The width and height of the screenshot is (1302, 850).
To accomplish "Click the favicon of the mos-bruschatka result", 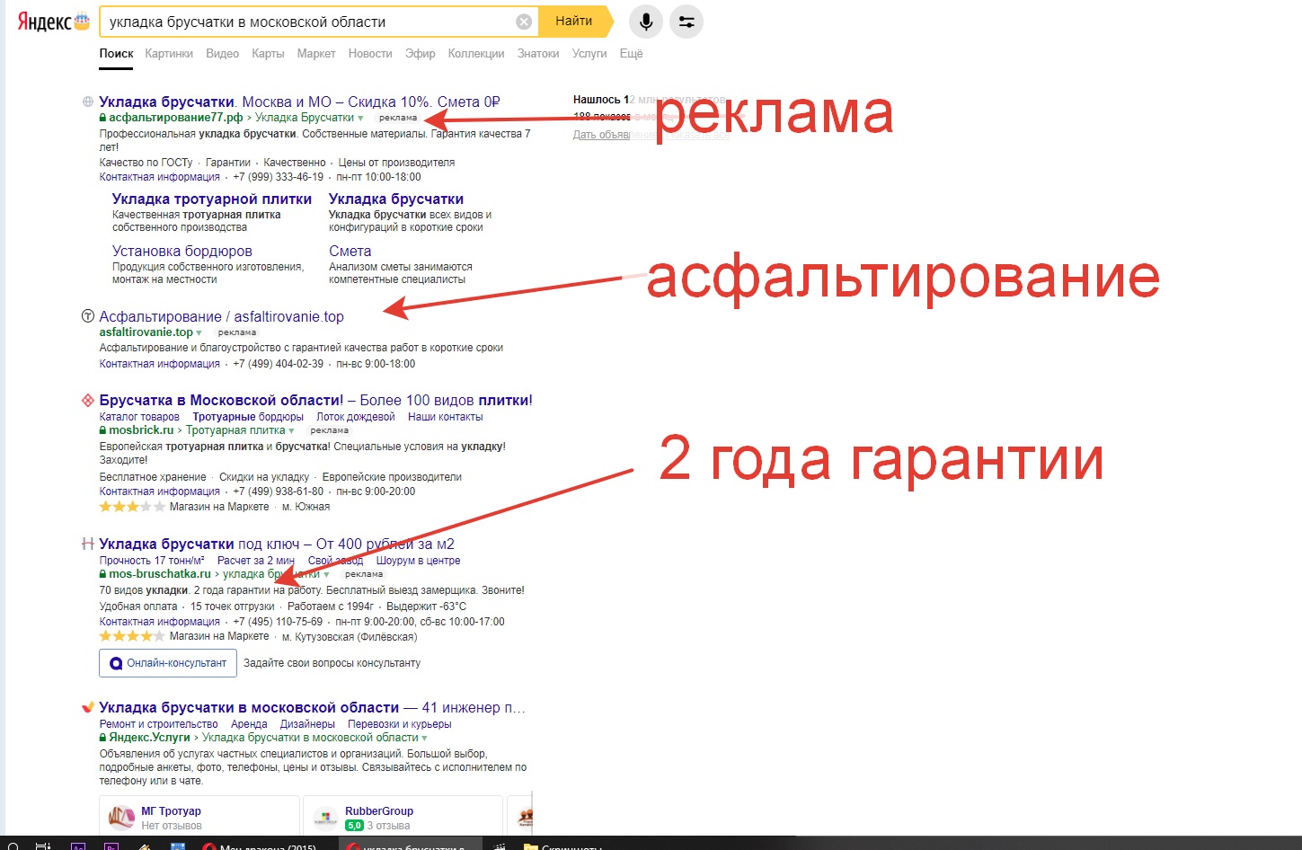I will [88, 544].
